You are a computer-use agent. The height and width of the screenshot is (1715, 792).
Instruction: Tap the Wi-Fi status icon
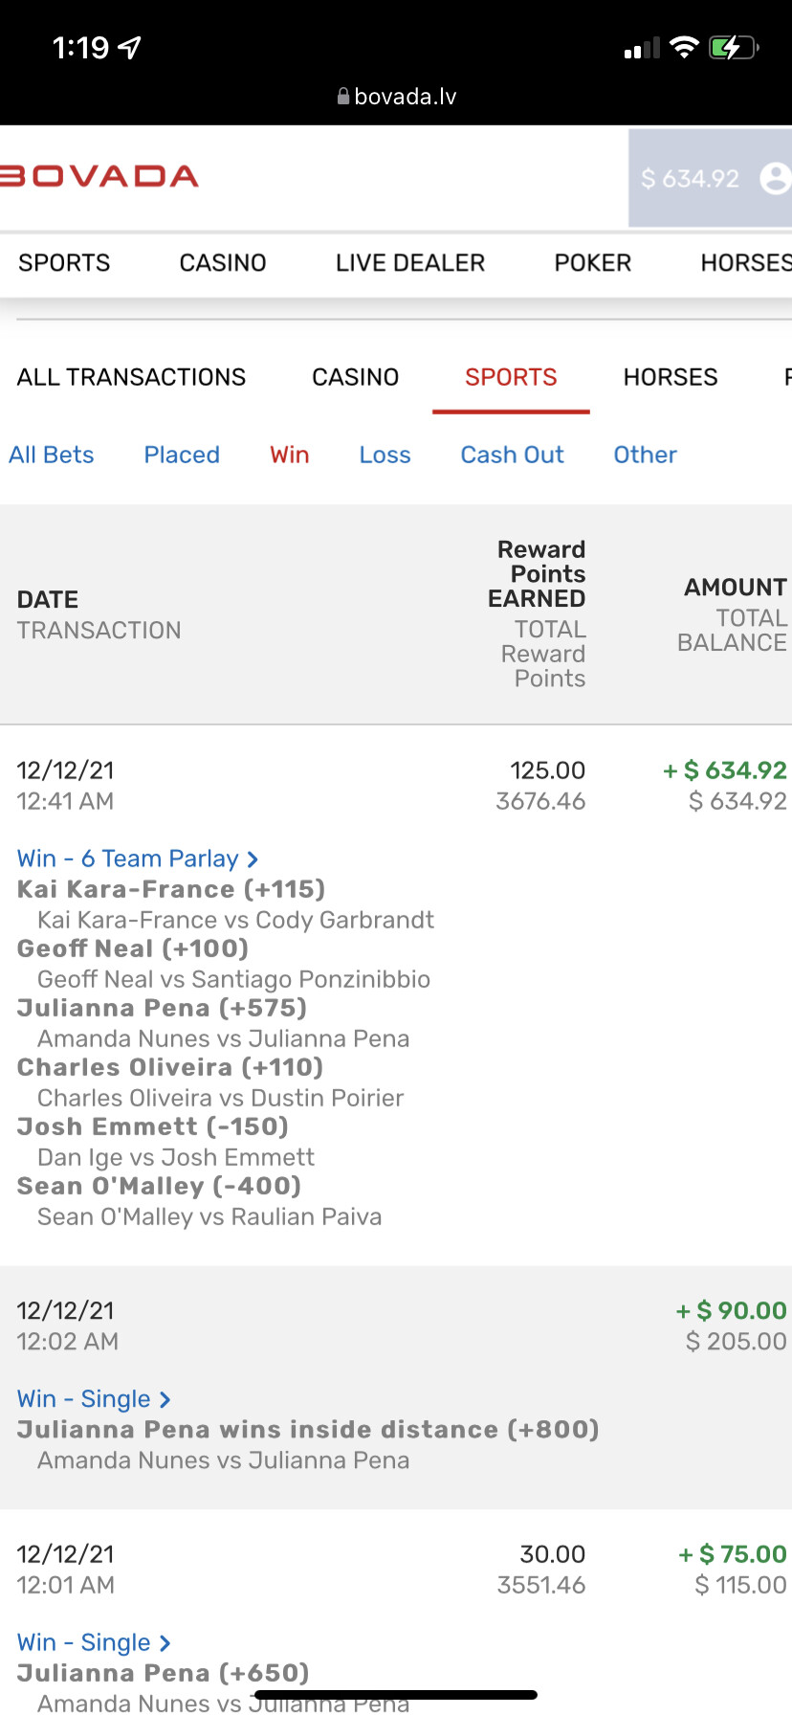coord(684,48)
